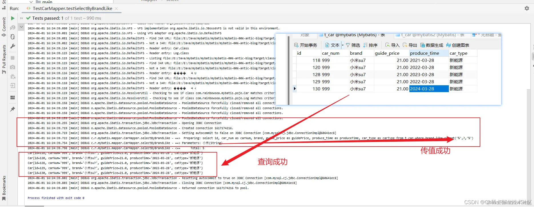Viewport: 534px width, 207px height.
Task: Collapse the main folder in the project tree
Action: tap(31, 2)
